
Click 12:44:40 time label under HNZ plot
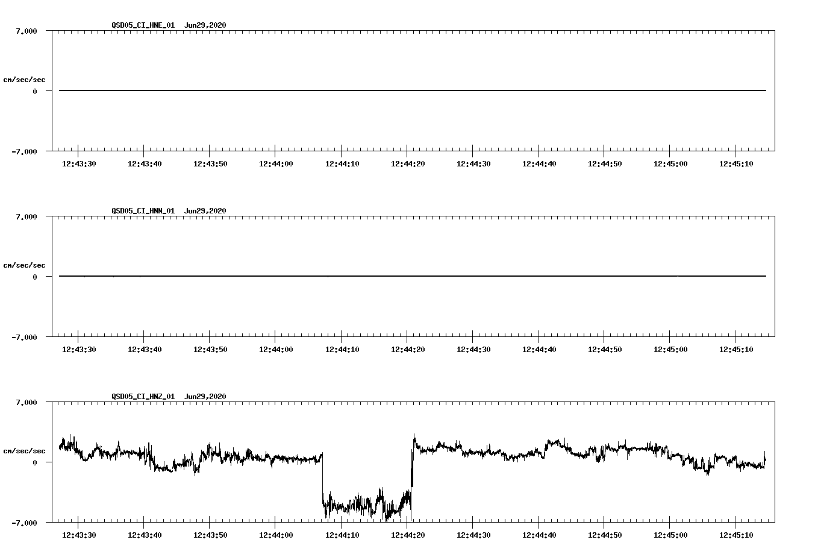coord(539,535)
